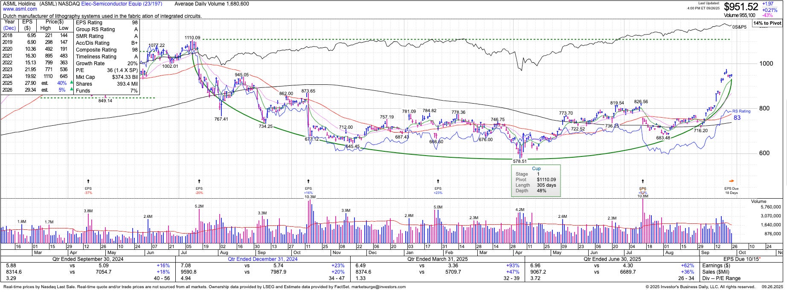Click the 1077.22 price label
The width and height of the screenshot is (787, 292).
coord(157,46)
